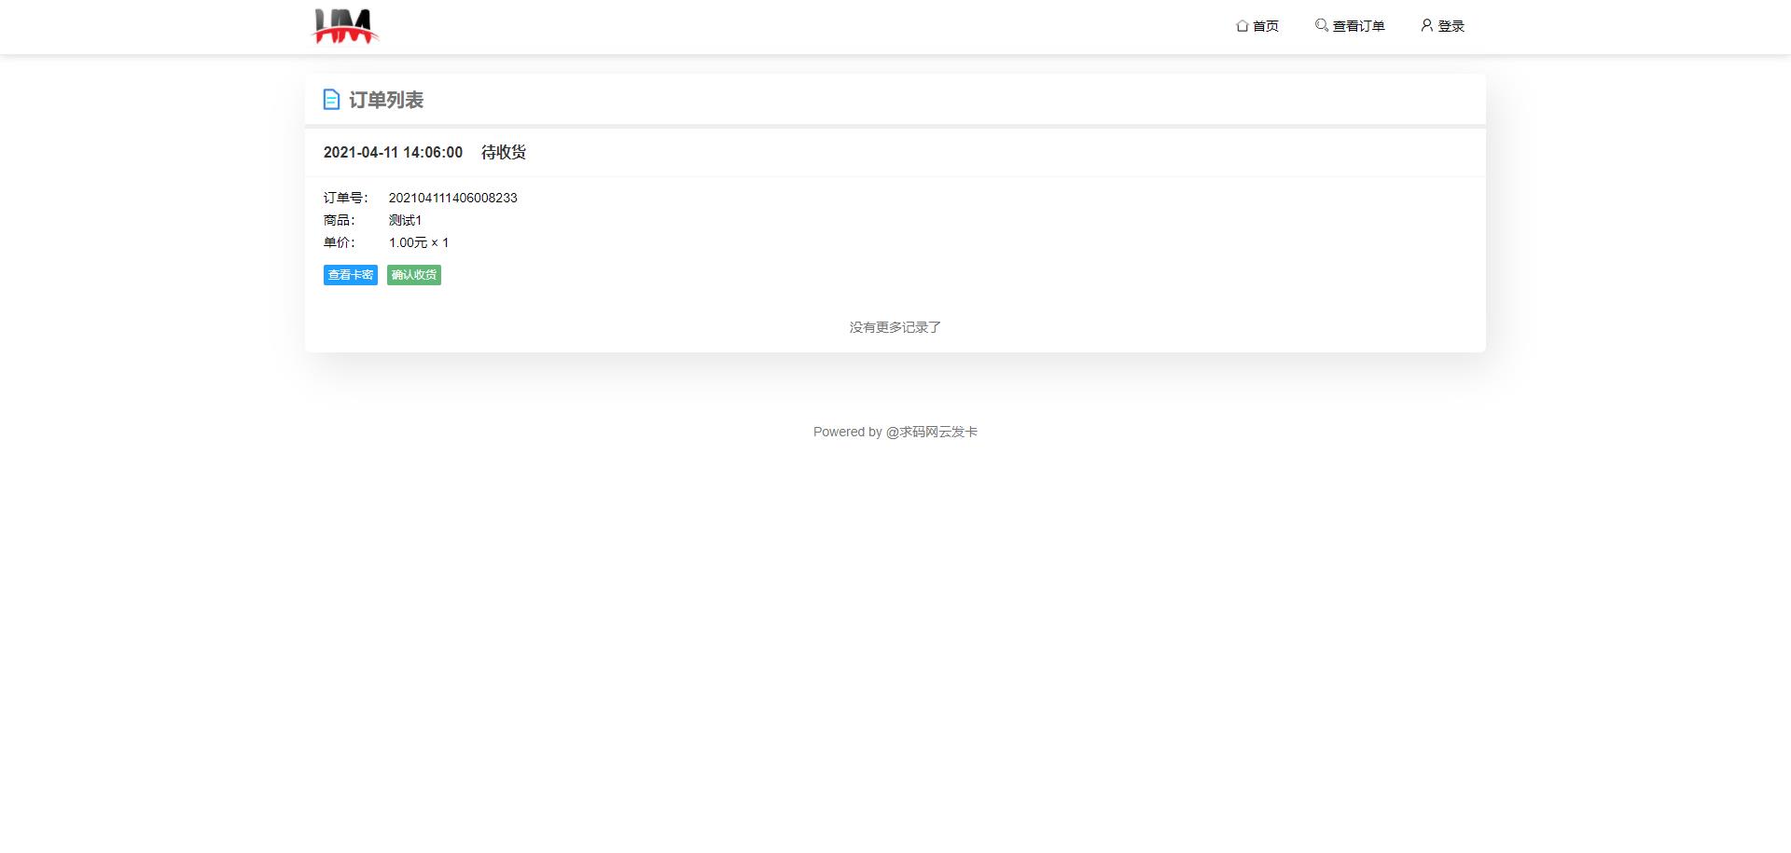
Task: Click the 订单列表 heading text
Action: [x=386, y=100]
